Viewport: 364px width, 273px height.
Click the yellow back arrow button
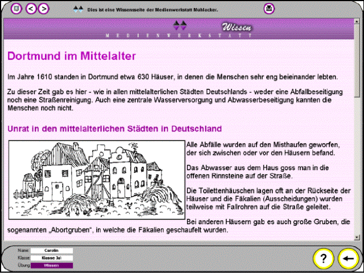pyautogui.click(x=348, y=259)
